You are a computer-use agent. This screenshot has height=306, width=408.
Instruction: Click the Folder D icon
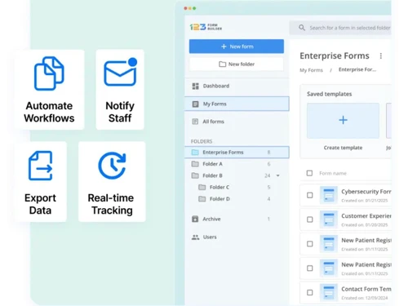pos(202,199)
